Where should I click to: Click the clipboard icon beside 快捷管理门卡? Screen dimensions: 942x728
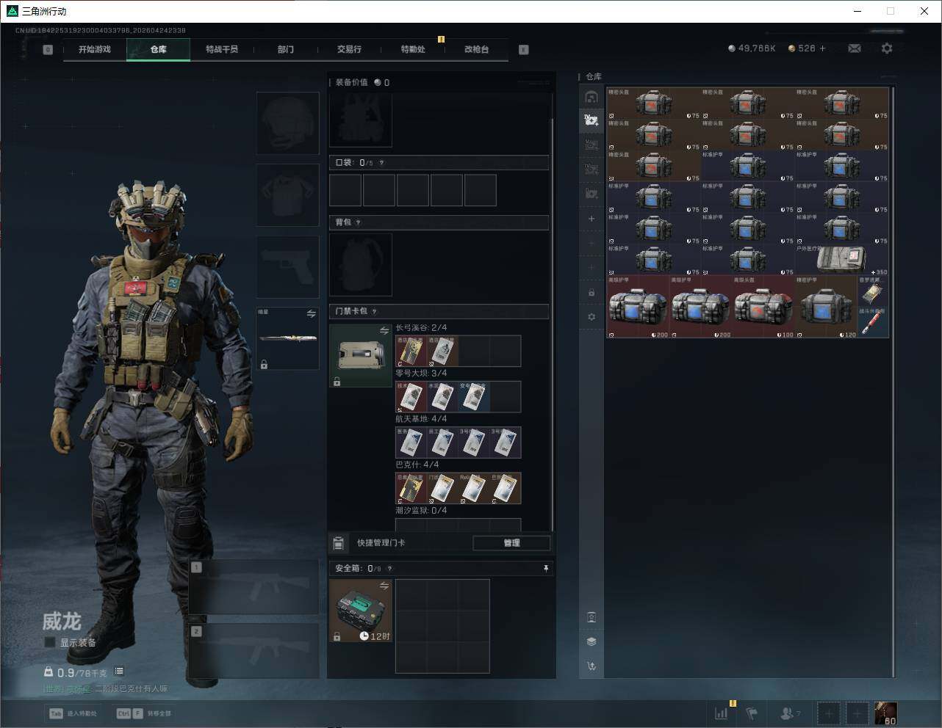(x=338, y=543)
